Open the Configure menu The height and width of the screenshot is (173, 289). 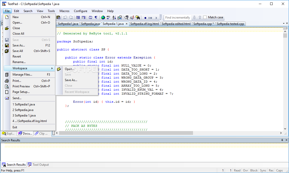point(81,11)
